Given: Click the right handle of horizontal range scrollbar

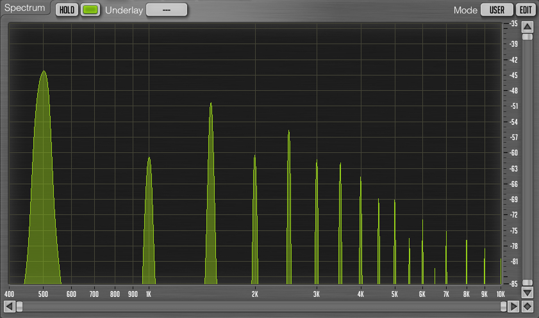Looking at the screenshot, I should pos(503,306).
